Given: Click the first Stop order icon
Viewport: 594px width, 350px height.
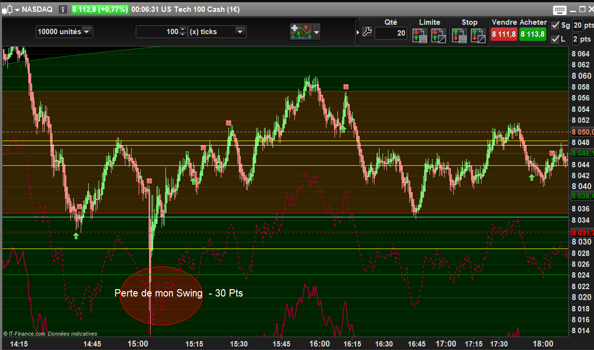Looking at the screenshot, I should coord(459,36).
